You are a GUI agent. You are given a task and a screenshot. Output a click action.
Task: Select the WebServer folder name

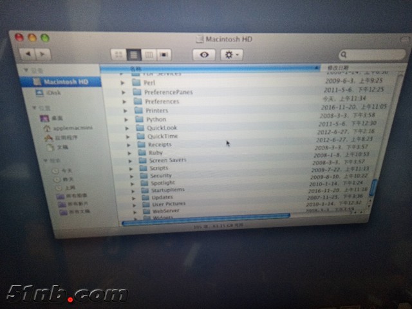166,211
